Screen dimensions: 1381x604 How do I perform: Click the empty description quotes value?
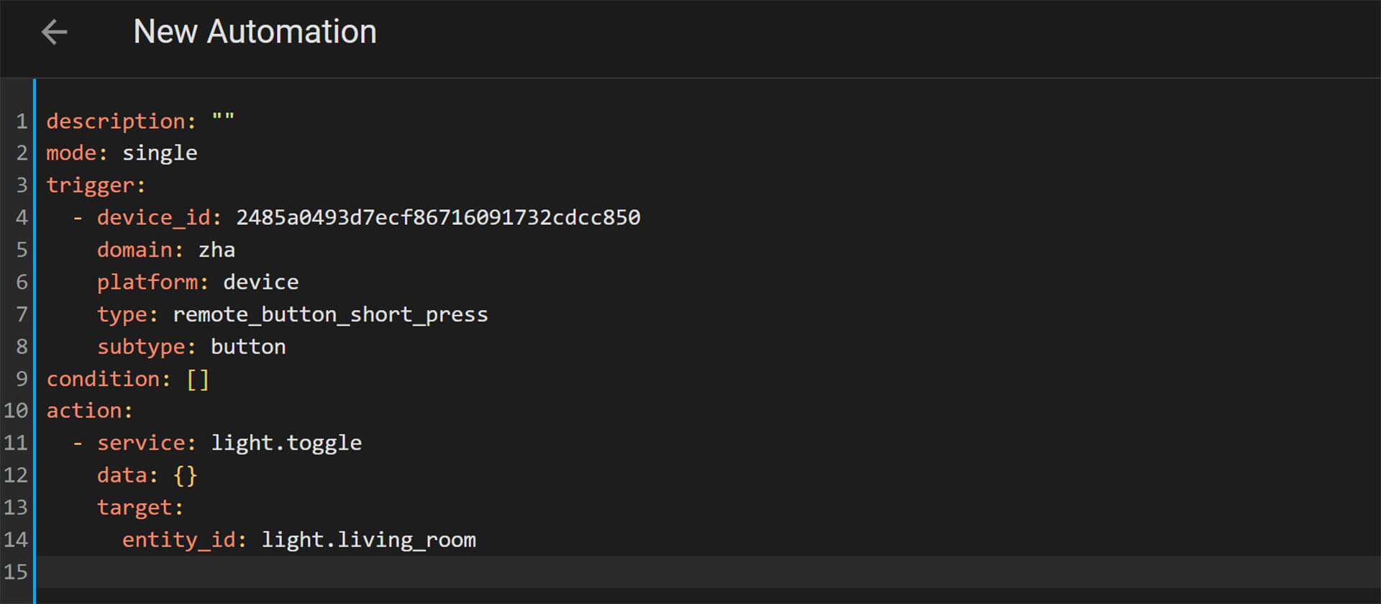coord(223,120)
